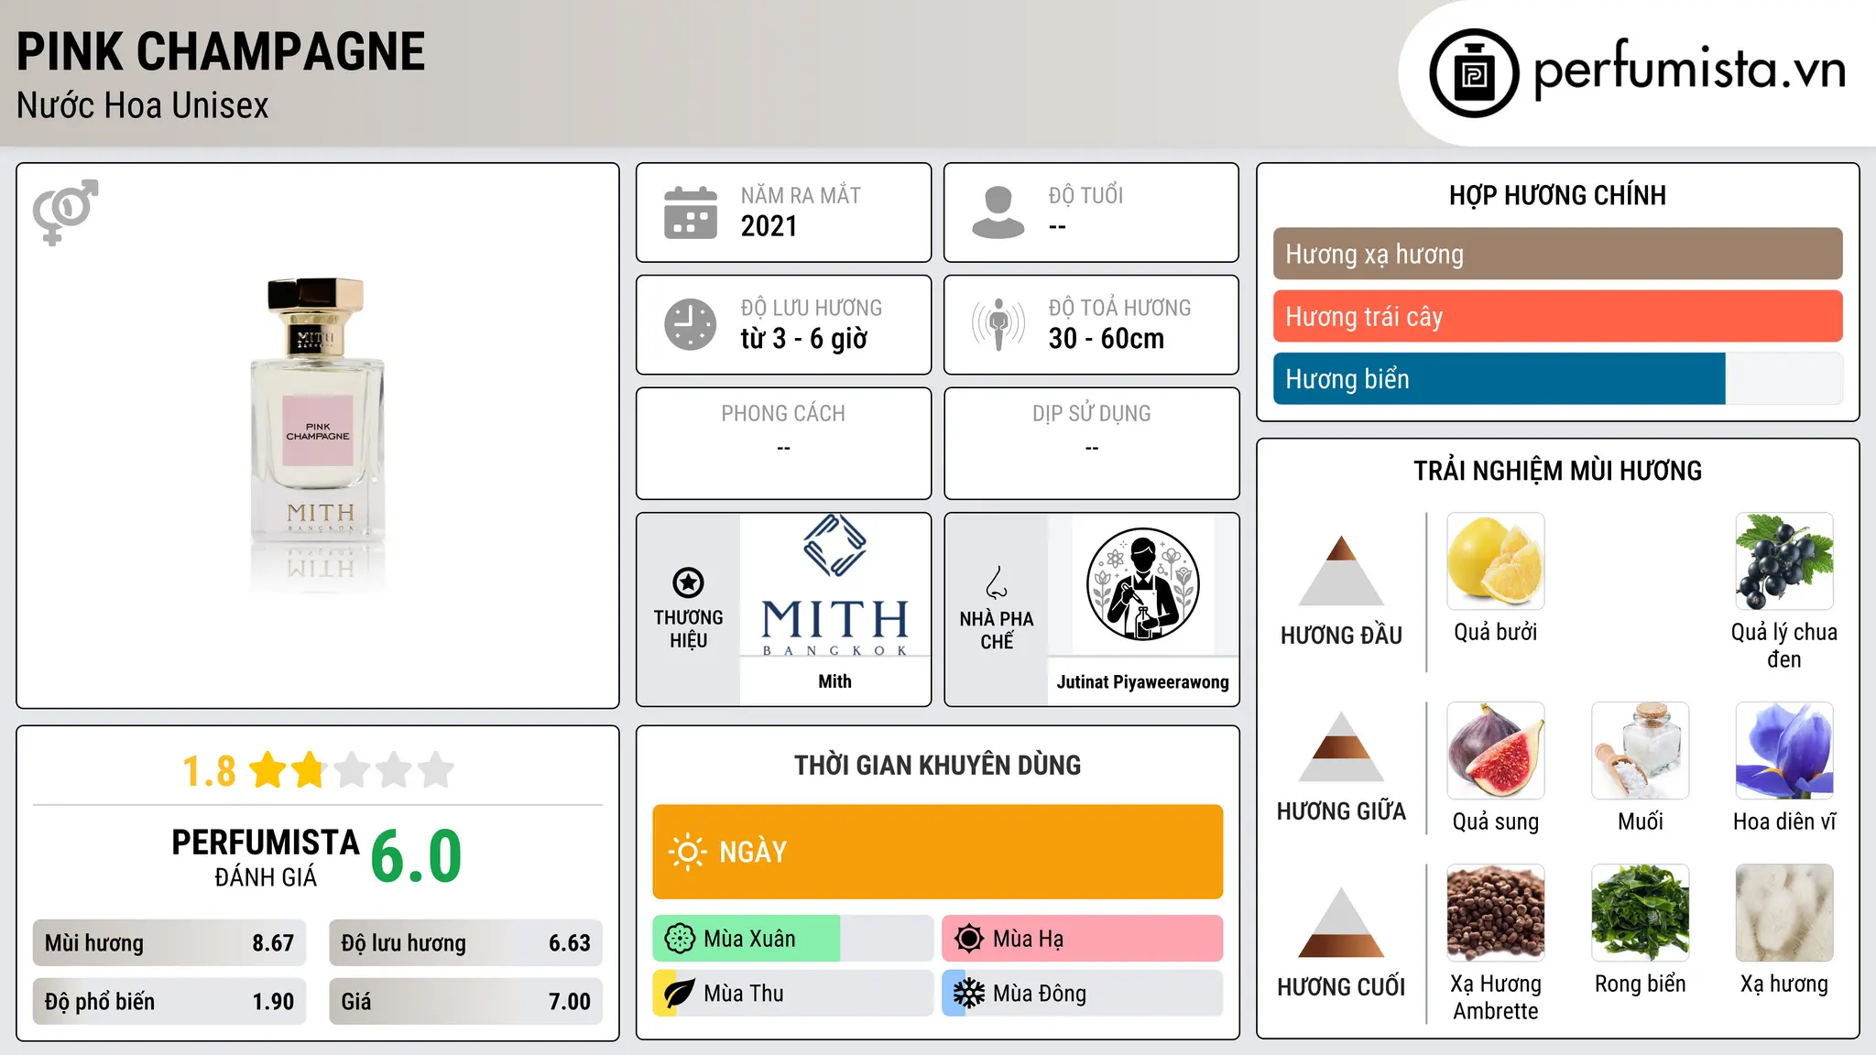Open the Mith brand name link
Viewport: 1876px width, 1055px height.
(x=834, y=681)
